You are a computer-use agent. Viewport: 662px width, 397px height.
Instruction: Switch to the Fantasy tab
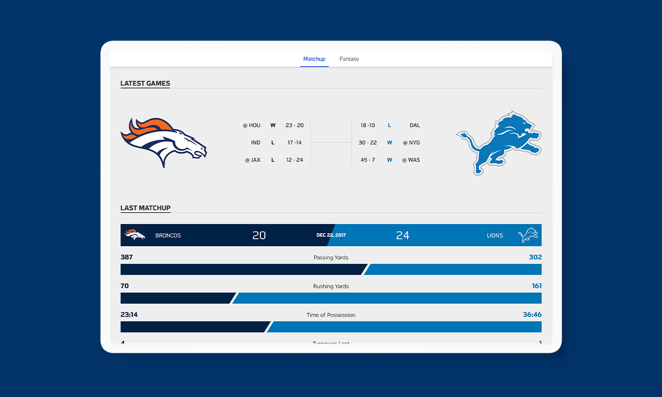pos(349,59)
